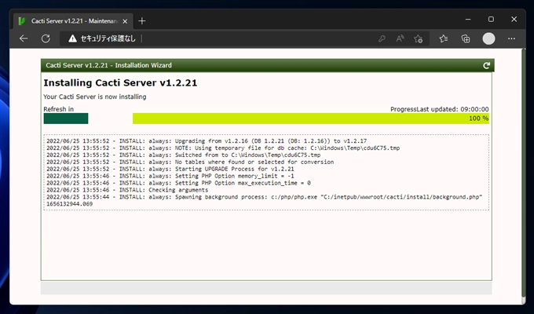The height and width of the screenshot is (314, 534).
Task: Open the Favorites list icon
Action: 444,38
